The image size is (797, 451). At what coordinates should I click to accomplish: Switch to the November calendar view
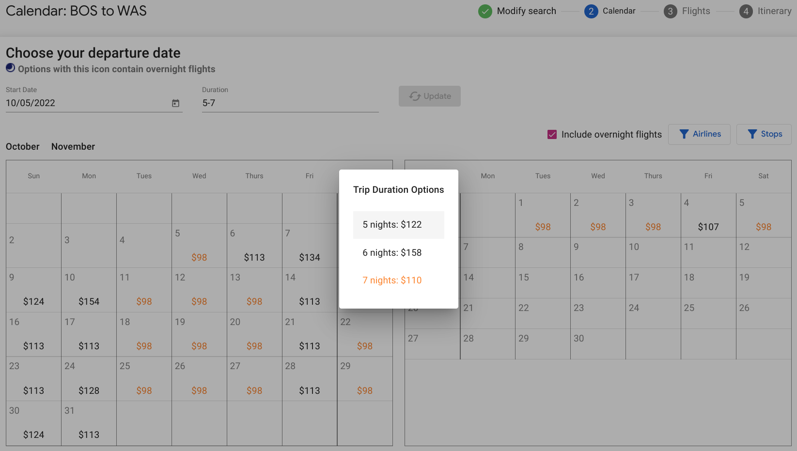coord(73,146)
